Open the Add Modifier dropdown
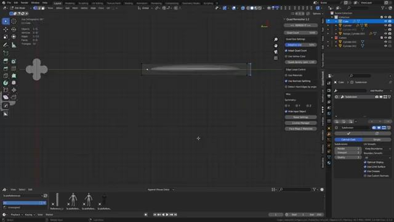Viewport: 394px width, 222px height. click(380, 91)
